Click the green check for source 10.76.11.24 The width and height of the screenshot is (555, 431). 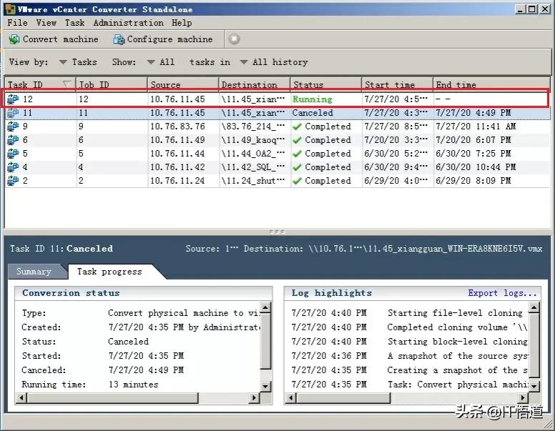point(298,180)
